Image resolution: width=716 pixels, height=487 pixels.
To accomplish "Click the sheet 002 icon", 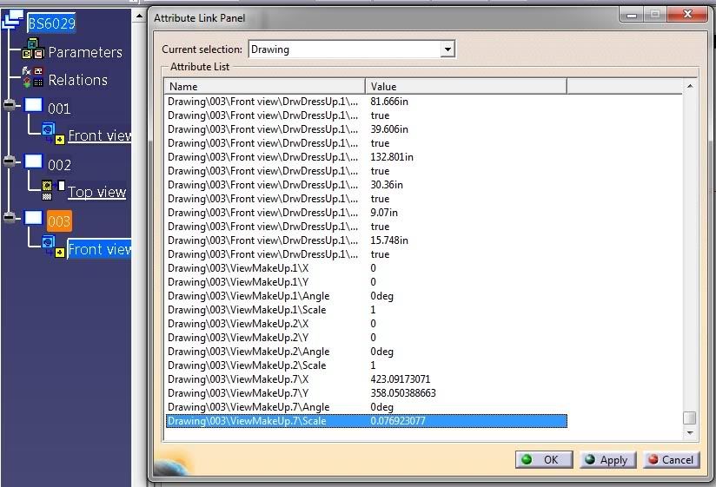I will click(x=33, y=161).
